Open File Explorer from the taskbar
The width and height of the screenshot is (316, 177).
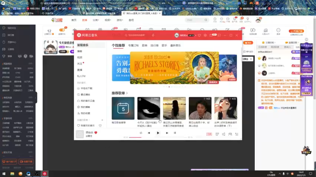pyautogui.click(x=12, y=173)
